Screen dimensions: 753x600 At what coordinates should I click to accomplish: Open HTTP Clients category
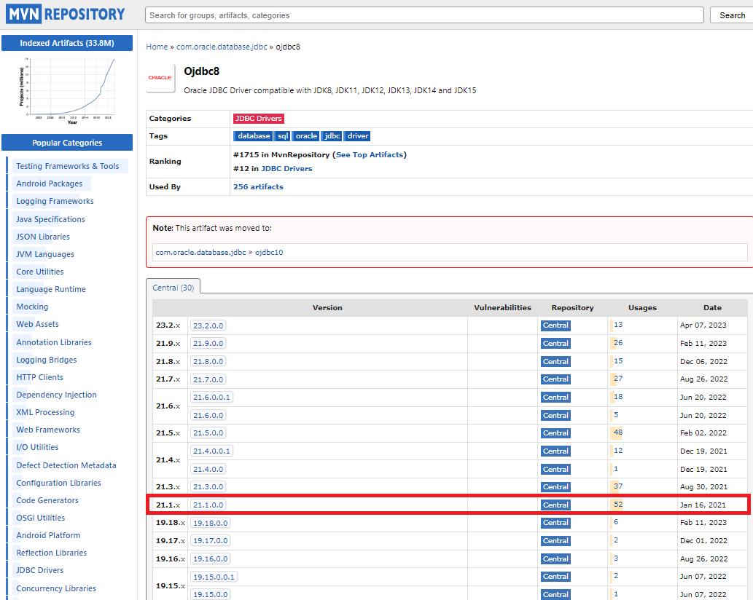click(40, 377)
